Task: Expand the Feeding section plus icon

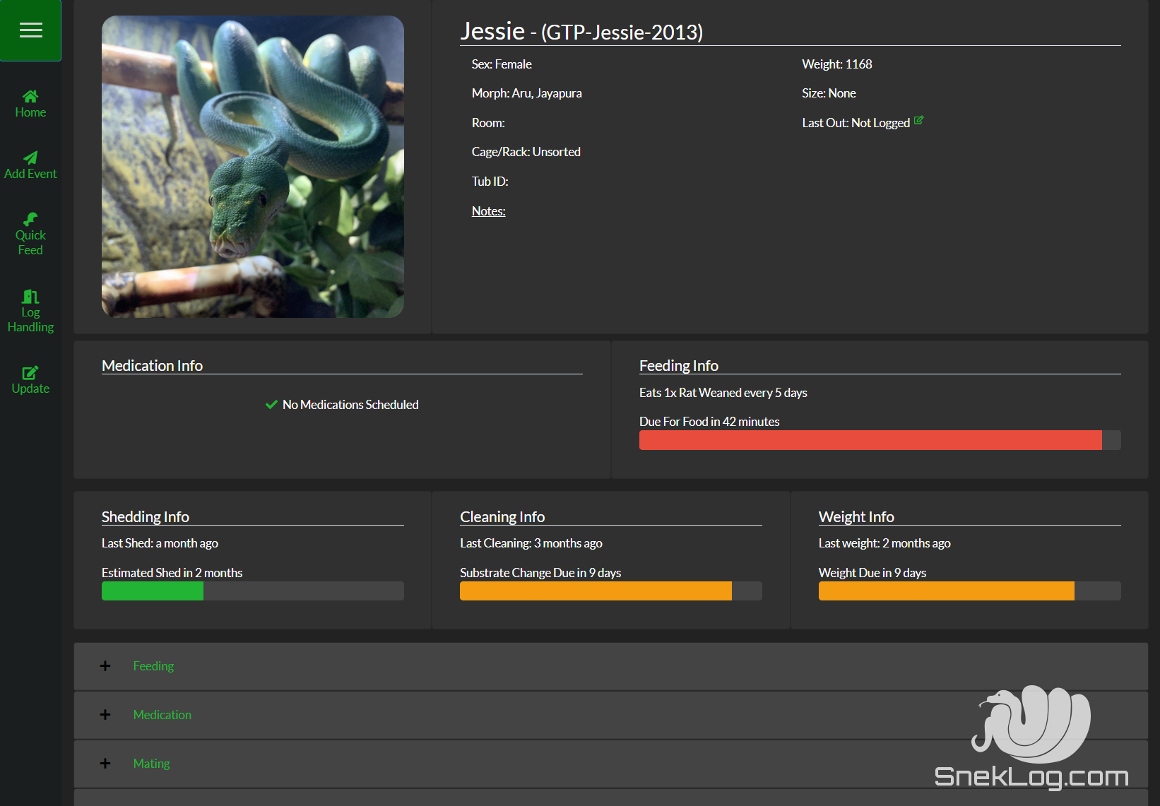Action: click(x=105, y=666)
